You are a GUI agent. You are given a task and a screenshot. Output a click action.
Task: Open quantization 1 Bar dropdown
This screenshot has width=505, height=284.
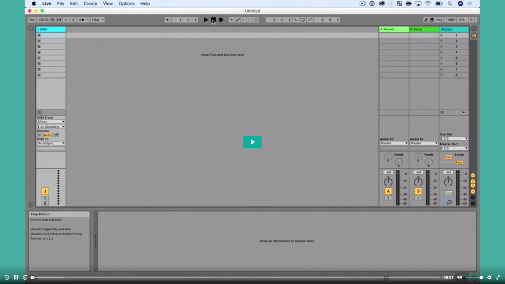(98, 20)
